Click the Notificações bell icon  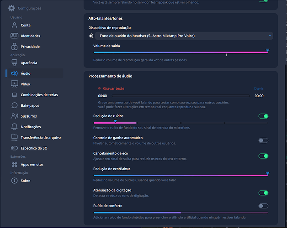click(14, 127)
